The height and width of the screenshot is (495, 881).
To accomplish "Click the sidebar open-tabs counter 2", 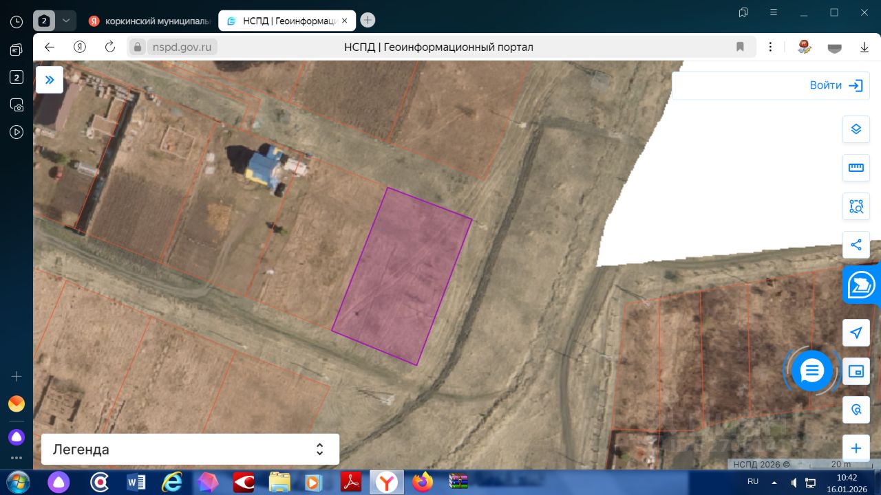I will pos(17,77).
